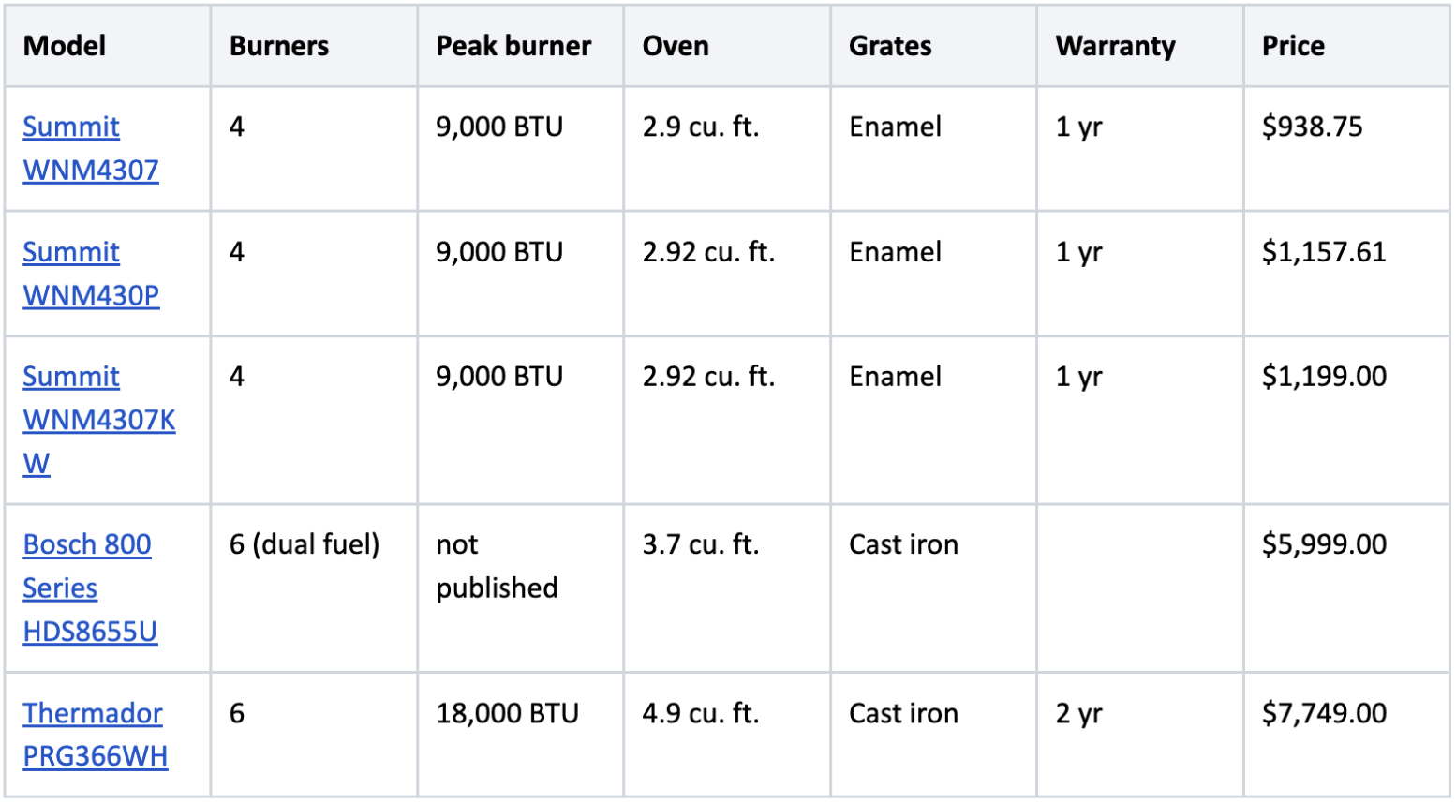Select the 4.9 cu. ft. oven cell
Viewport: 1456px width, 804px height.
[727, 735]
